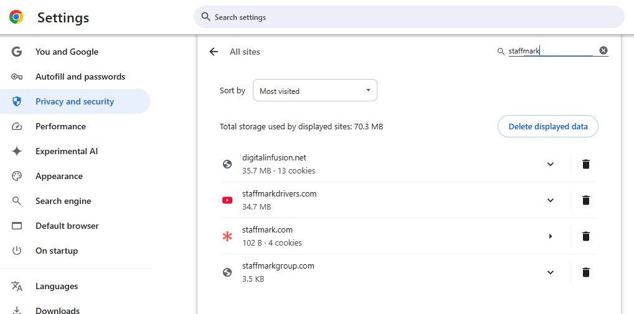634x314 pixels.
Task: Delete digitalinfusion.net data with trash icon
Action: click(x=585, y=164)
